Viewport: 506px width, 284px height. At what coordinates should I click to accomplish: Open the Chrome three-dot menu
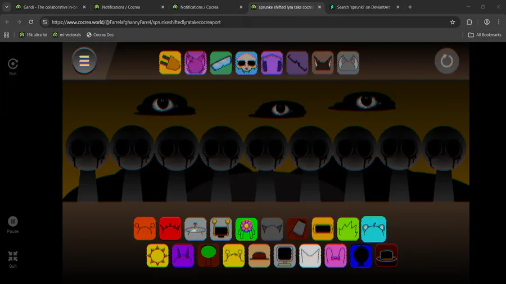click(x=499, y=22)
